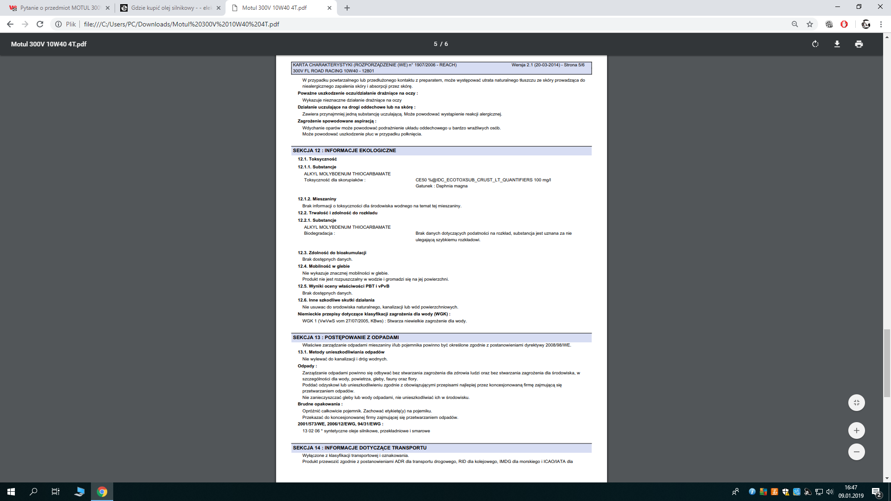891x501 pixels.
Task: Download the PDF file
Action: click(837, 44)
